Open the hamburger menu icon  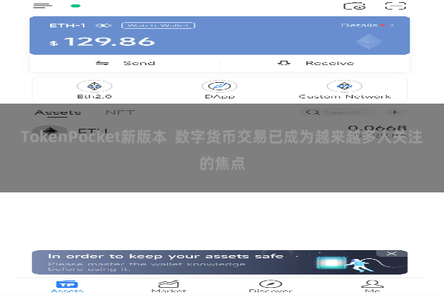42,6
